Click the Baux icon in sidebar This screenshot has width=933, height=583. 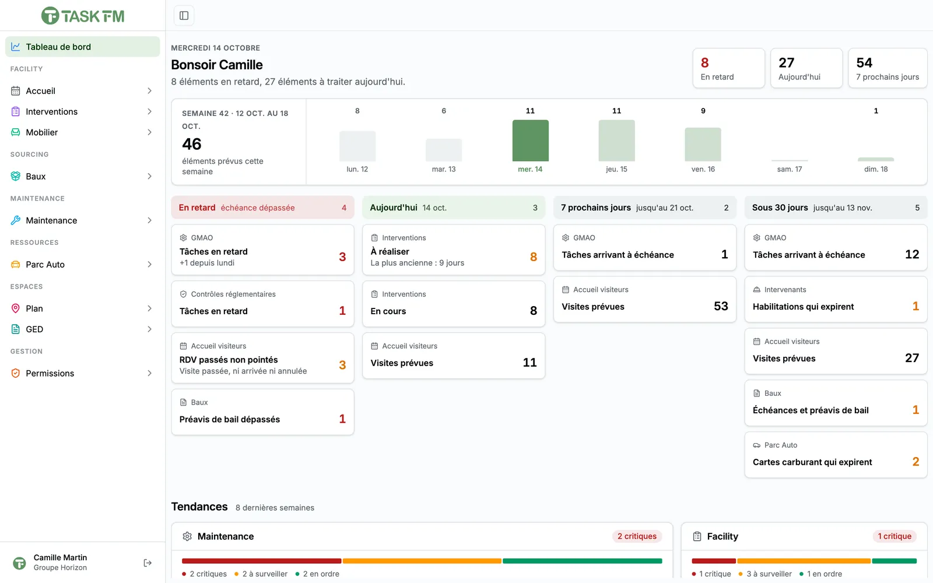[16, 176]
